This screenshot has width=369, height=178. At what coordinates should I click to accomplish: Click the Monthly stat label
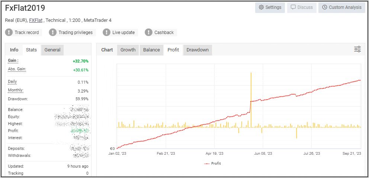click(x=16, y=90)
